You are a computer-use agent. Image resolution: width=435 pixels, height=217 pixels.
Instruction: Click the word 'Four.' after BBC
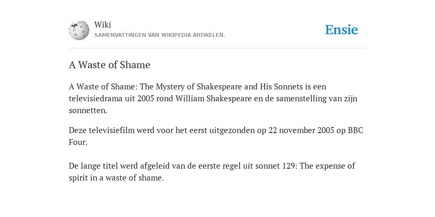coord(78,142)
